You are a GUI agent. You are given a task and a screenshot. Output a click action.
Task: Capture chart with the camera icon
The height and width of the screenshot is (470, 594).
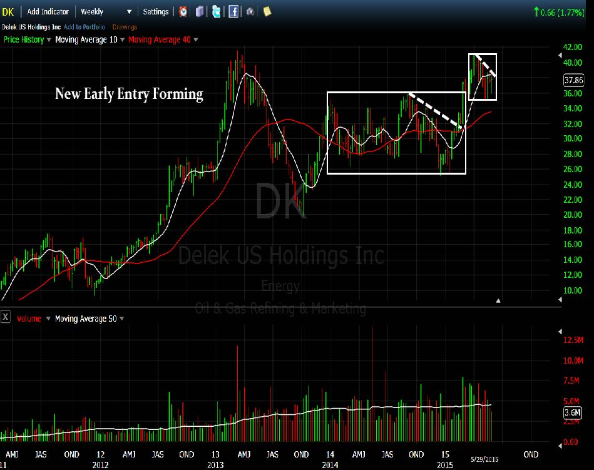(250, 12)
